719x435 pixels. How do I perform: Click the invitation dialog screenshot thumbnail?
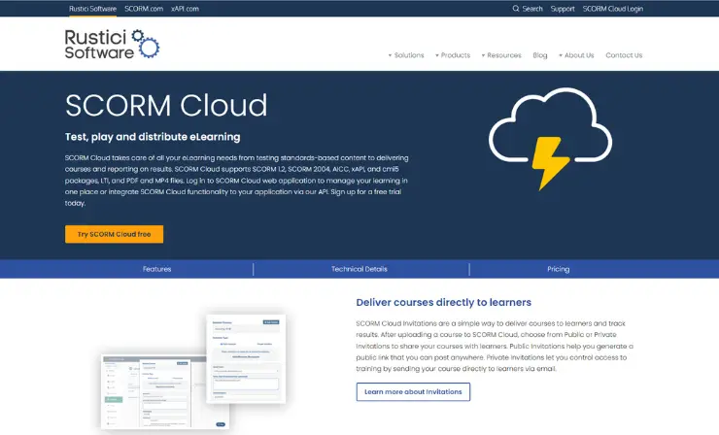click(246, 359)
